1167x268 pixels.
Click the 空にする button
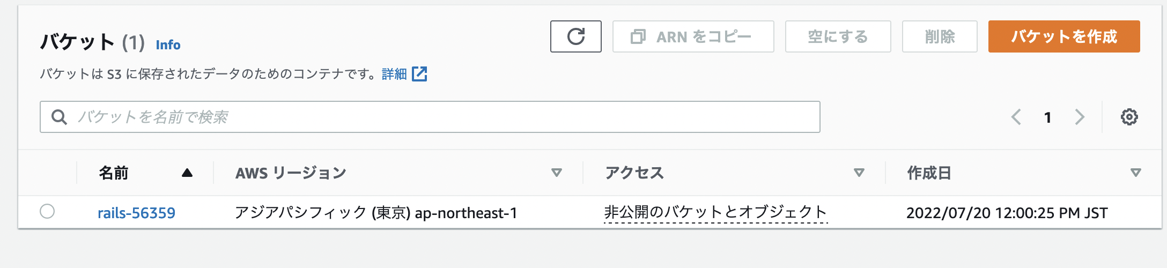(838, 36)
